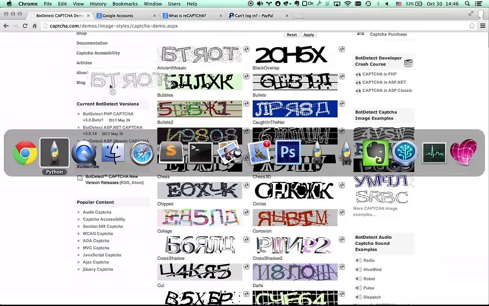Close the Google Accounts tab
This screenshot has height=306, width=489.
pyautogui.click(x=155, y=16)
